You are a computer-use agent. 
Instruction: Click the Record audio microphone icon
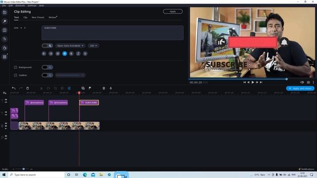(x=110, y=88)
